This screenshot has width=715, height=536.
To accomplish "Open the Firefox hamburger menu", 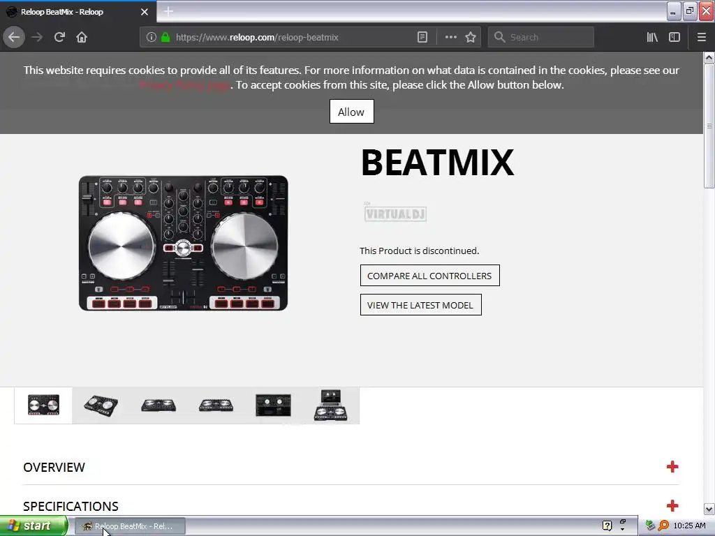I will coord(701,38).
